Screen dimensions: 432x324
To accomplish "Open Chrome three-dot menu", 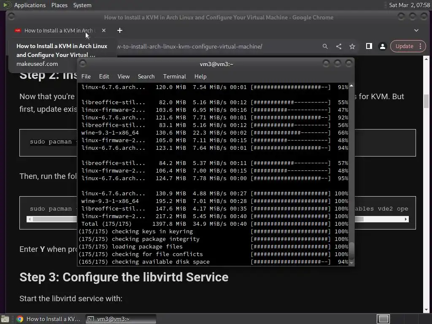I will click(421, 46).
